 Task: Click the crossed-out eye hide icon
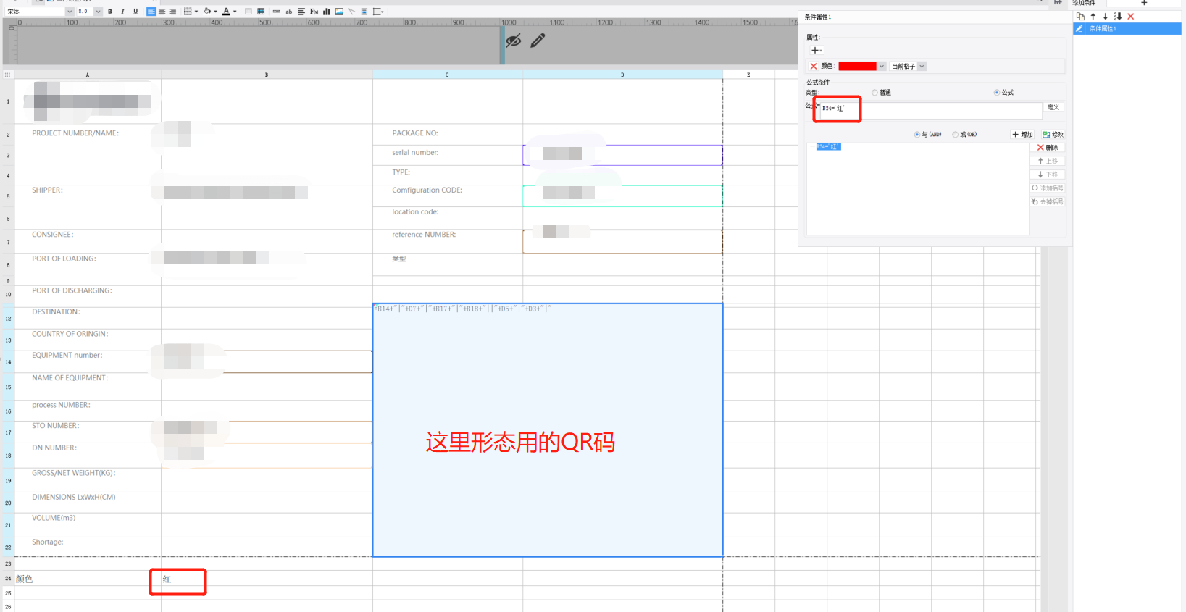click(514, 41)
